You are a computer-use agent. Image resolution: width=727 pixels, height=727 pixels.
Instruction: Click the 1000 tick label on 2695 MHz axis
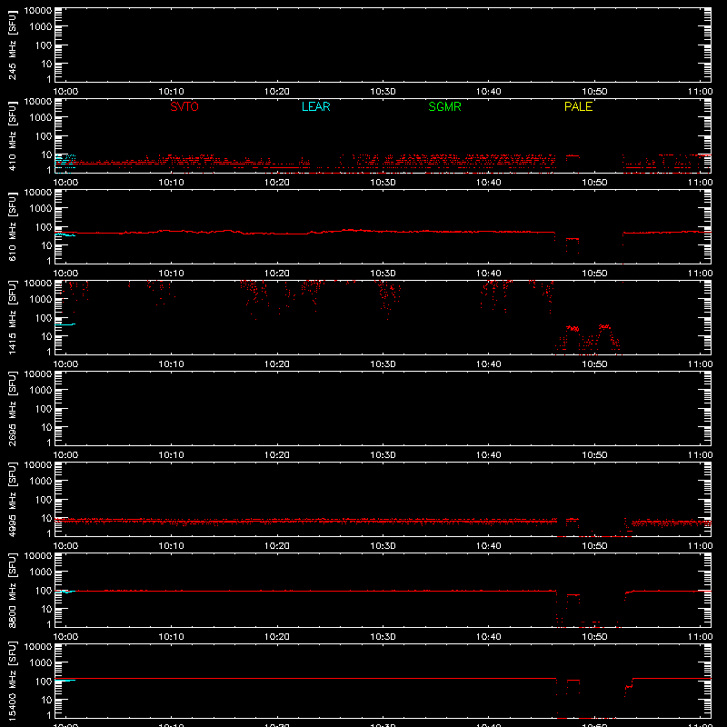41,391
